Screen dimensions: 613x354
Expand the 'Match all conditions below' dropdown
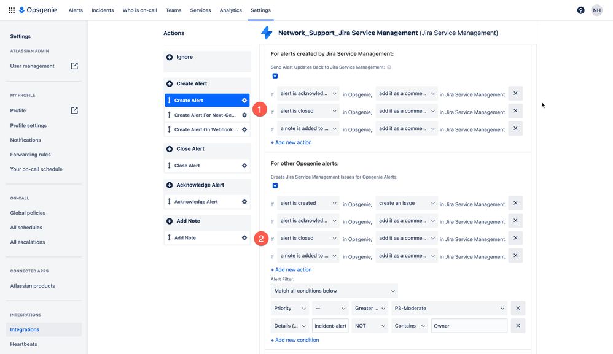[334, 291]
